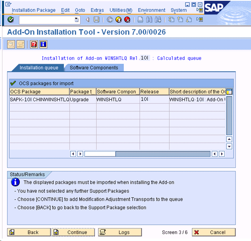Click the Cancel button

(214, 232)
